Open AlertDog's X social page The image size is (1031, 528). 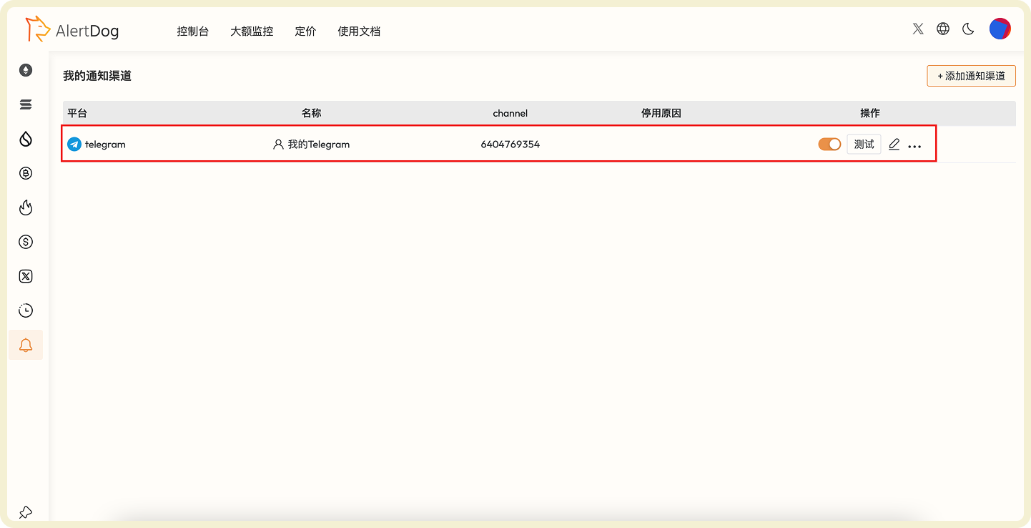[917, 29]
